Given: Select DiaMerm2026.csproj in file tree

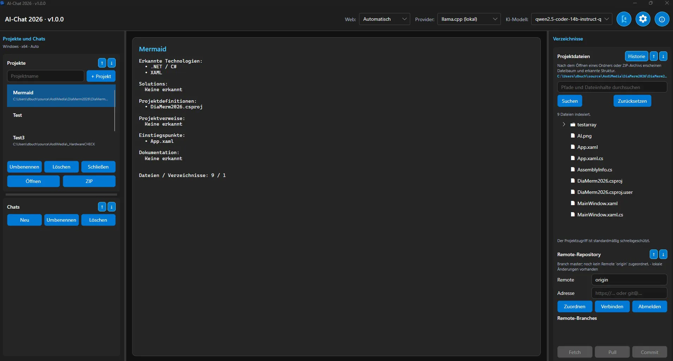Looking at the screenshot, I should 600,181.
